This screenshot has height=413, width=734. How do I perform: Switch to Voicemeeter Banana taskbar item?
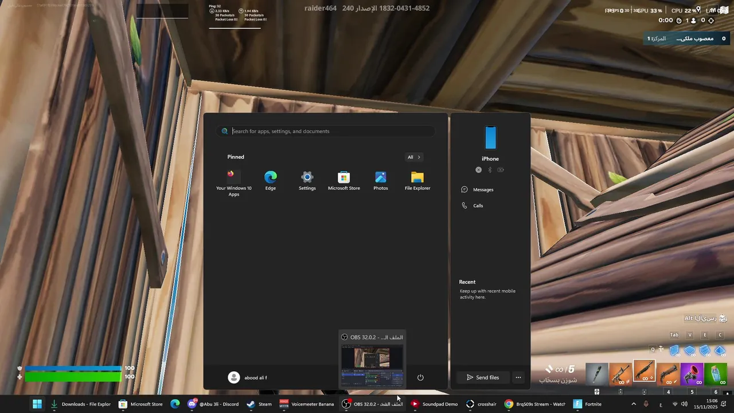click(x=306, y=404)
